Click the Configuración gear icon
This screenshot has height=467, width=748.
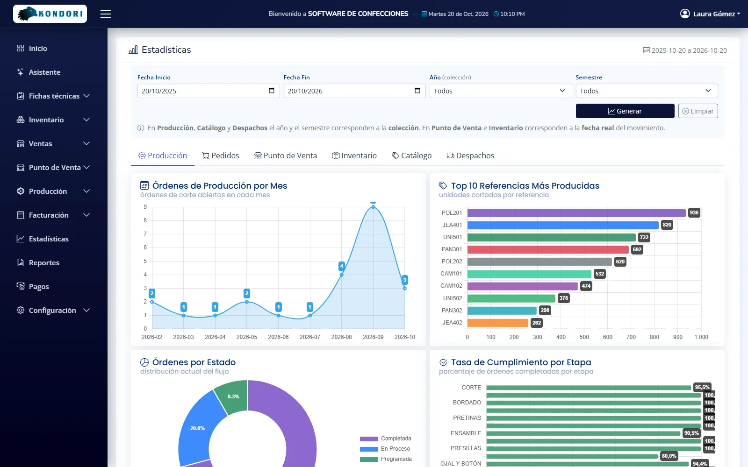[21, 310]
